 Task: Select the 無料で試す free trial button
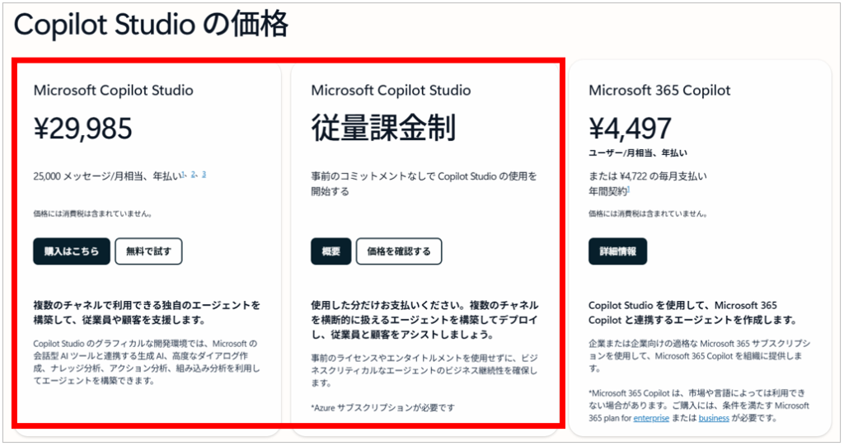(148, 251)
